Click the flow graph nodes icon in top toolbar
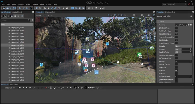This screenshot has height=104, width=195. pos(103,8)
